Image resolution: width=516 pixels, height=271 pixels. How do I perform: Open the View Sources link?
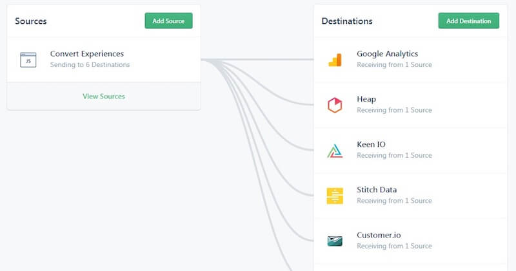104,97
